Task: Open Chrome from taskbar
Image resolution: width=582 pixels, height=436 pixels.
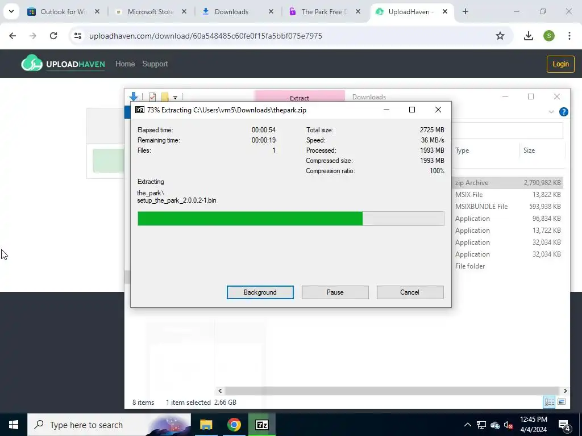Action: (x=234, y=425)
